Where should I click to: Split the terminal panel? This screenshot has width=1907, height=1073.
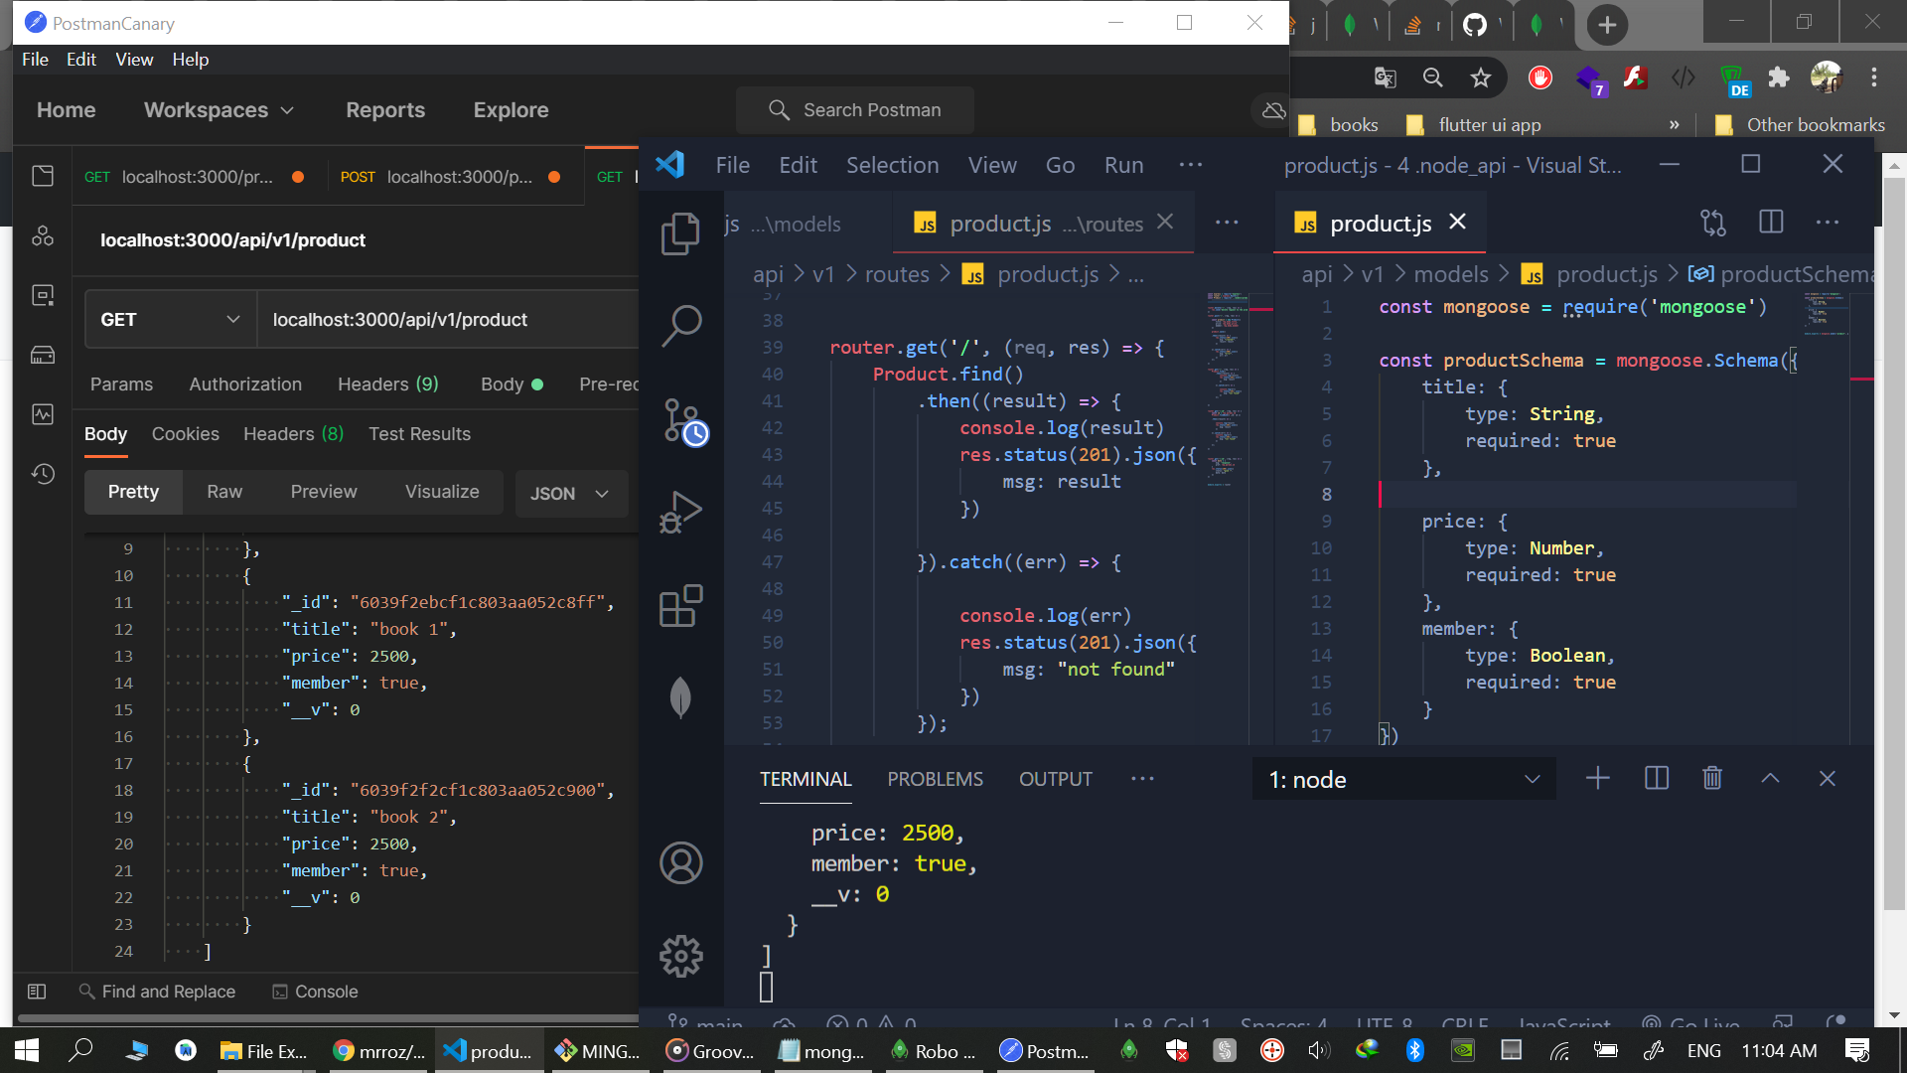[x=1656, y=779]
